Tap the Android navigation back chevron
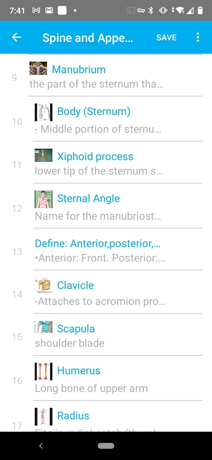Screen dimensions: 212x460 (x=41, y=446)
